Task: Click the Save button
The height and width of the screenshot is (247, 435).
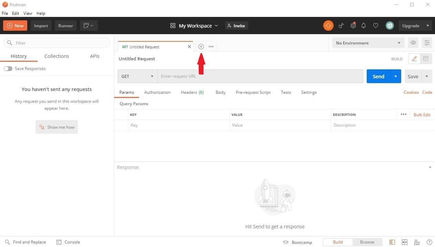Action: [x=413, y=76]
